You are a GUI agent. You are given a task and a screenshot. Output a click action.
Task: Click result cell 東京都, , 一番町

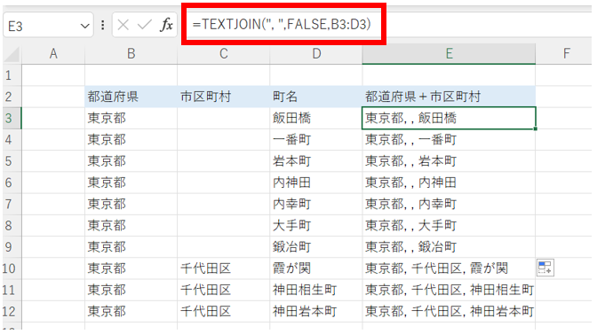[x=449, y=140]
